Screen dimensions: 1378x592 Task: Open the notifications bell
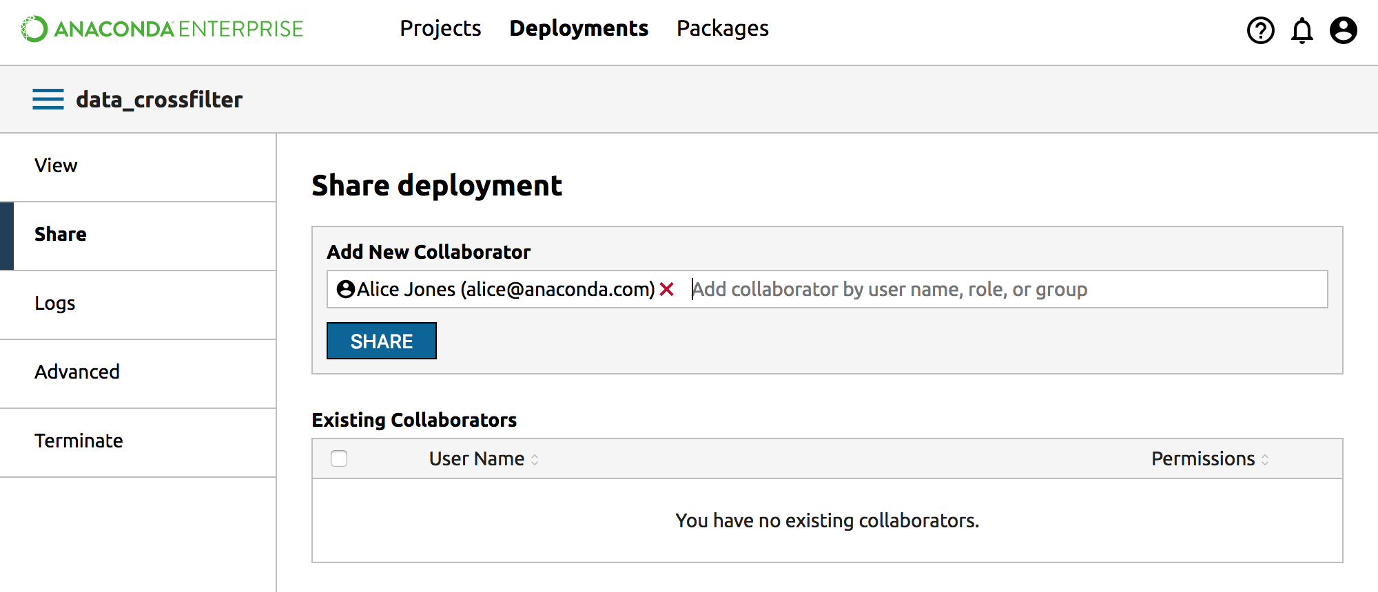[1302, 30]
